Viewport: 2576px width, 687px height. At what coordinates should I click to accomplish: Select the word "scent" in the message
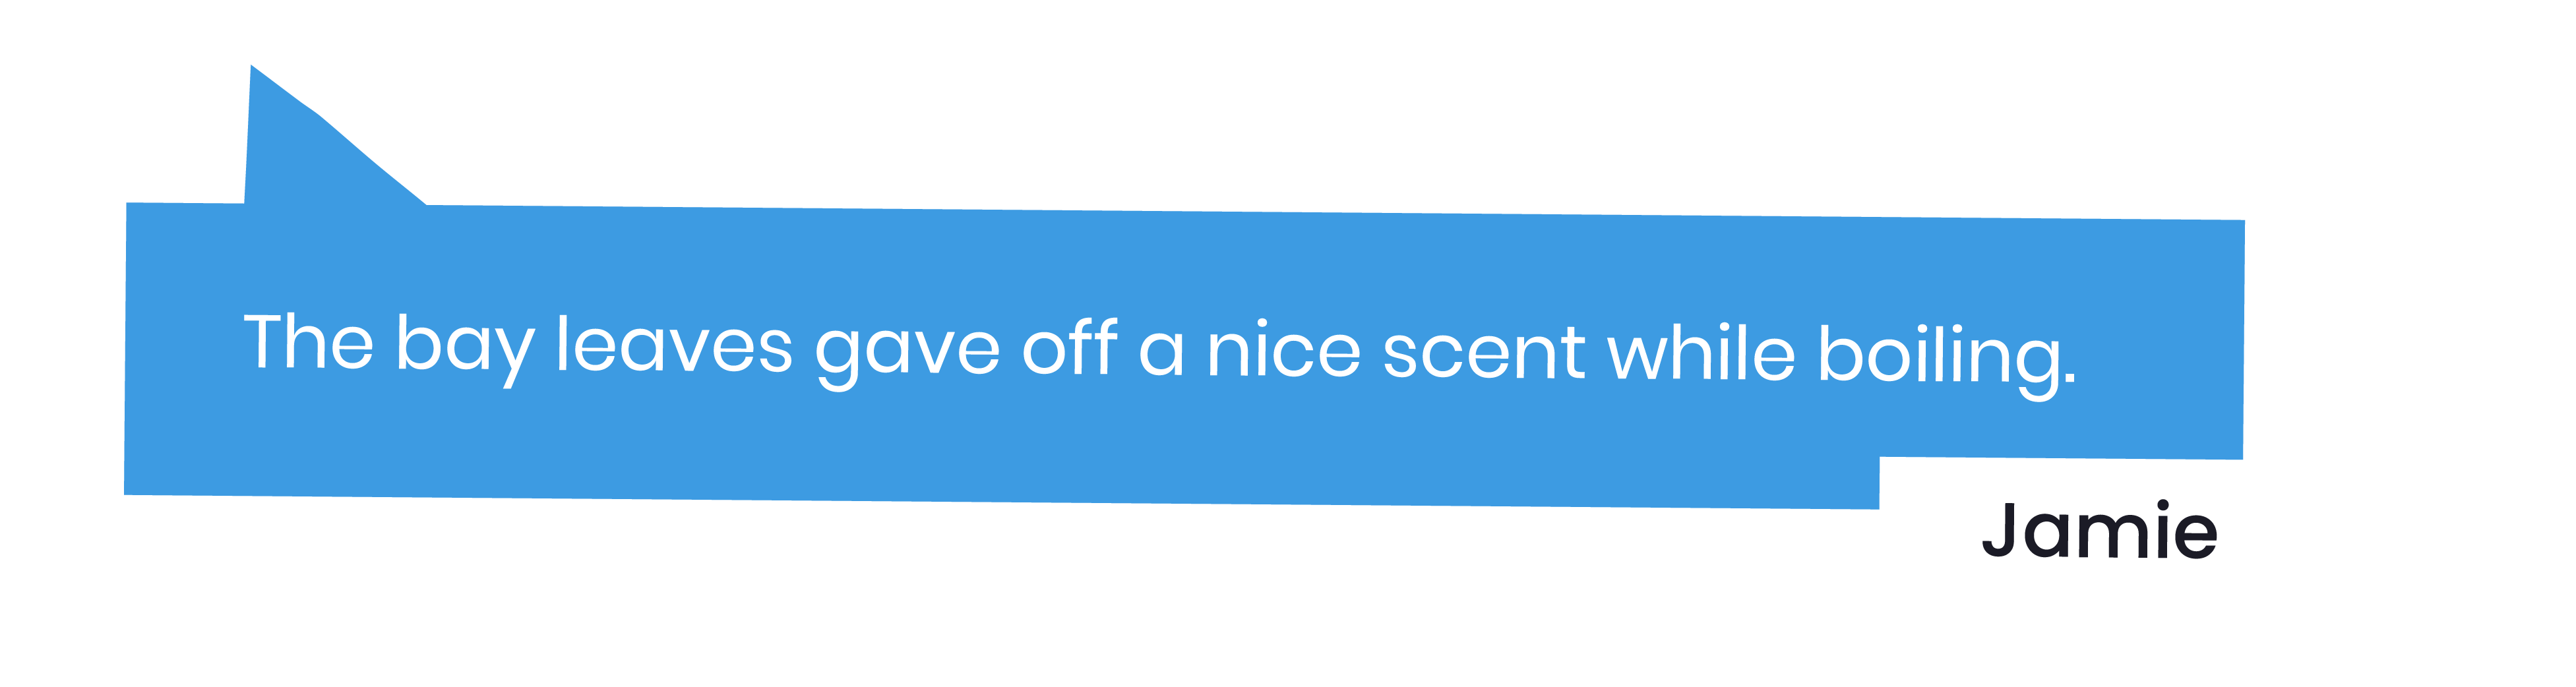click(x=1484, y=353)
